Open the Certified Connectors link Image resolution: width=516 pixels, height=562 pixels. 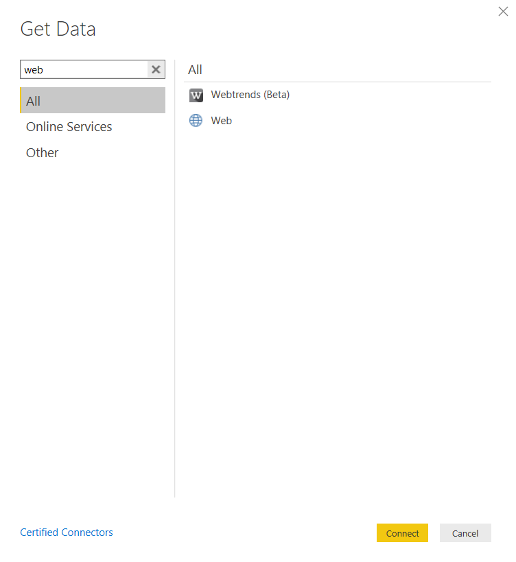click(x=67, y=532)
